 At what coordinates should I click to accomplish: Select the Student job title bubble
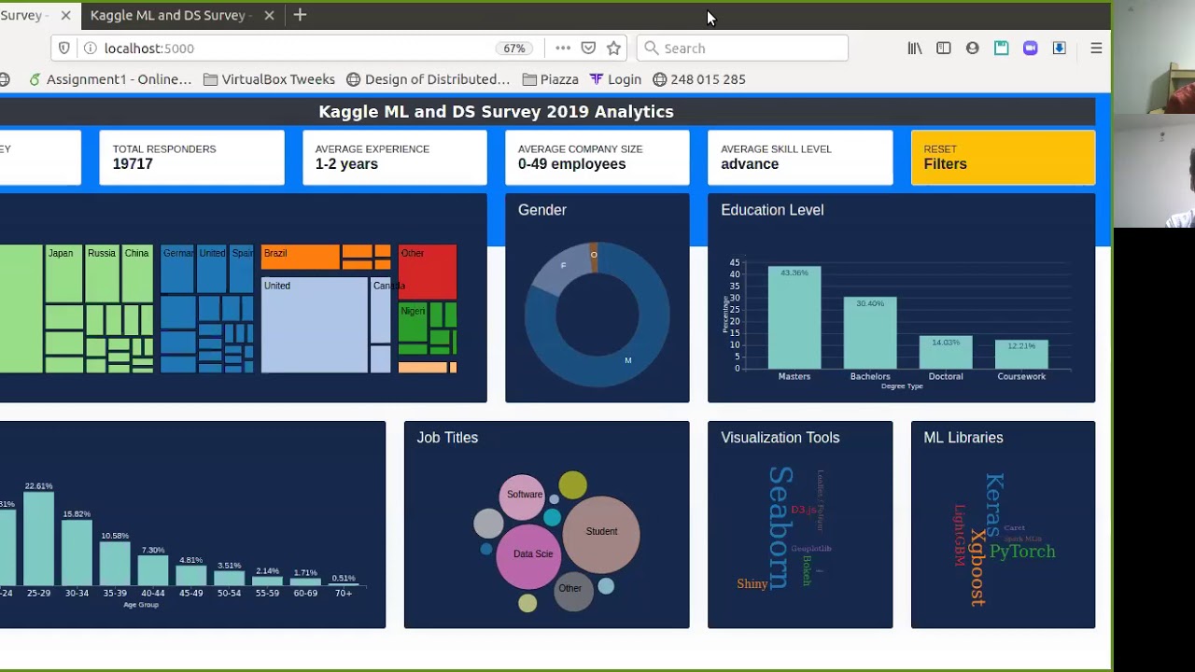click(x=601, y=535)
